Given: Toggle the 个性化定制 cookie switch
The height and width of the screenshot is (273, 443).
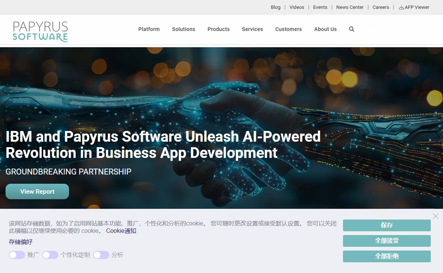Looking at the screenshot, I should [50, 255].
